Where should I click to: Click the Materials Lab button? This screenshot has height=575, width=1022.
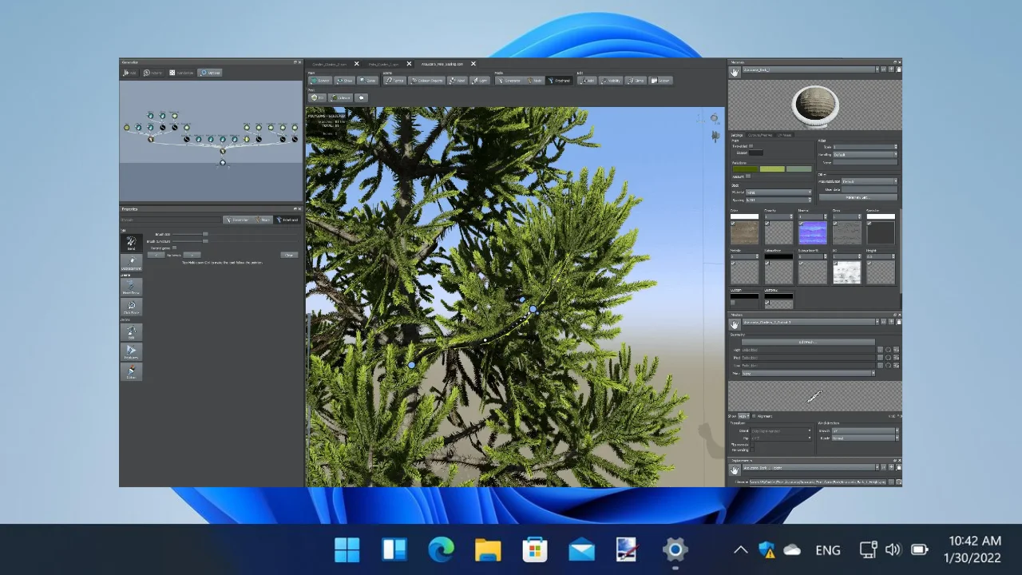[x=858, y=197]
